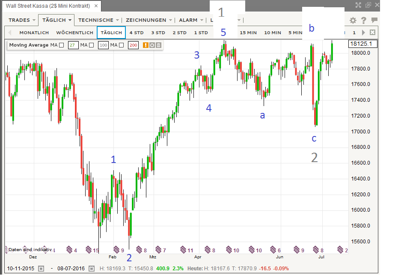Click the fullscreen expand arrows icon
The image size is (401, 278).
tap(358, 5)
